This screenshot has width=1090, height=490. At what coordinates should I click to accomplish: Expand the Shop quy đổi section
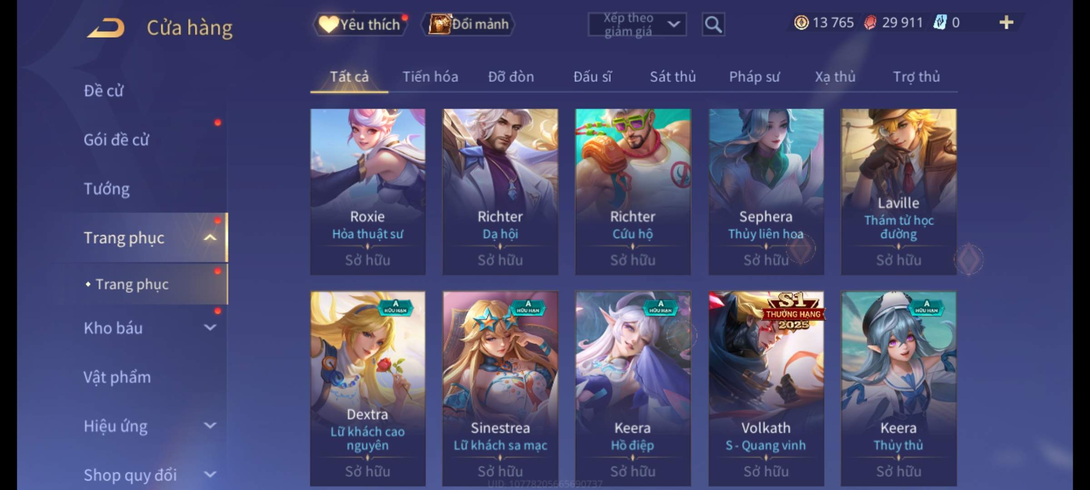coord(210,475)
